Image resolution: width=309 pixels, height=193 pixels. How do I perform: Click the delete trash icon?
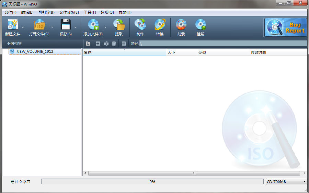[114, 44]
